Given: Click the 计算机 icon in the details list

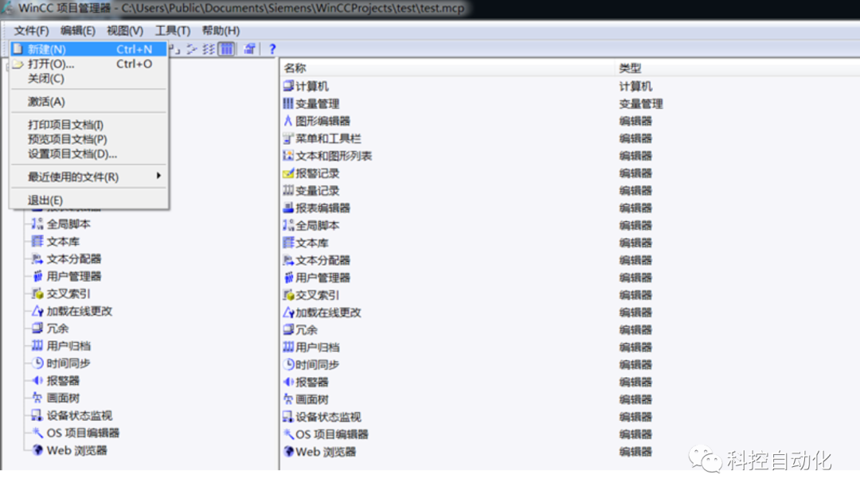Looking at the screenshot, I should point(288,86).
